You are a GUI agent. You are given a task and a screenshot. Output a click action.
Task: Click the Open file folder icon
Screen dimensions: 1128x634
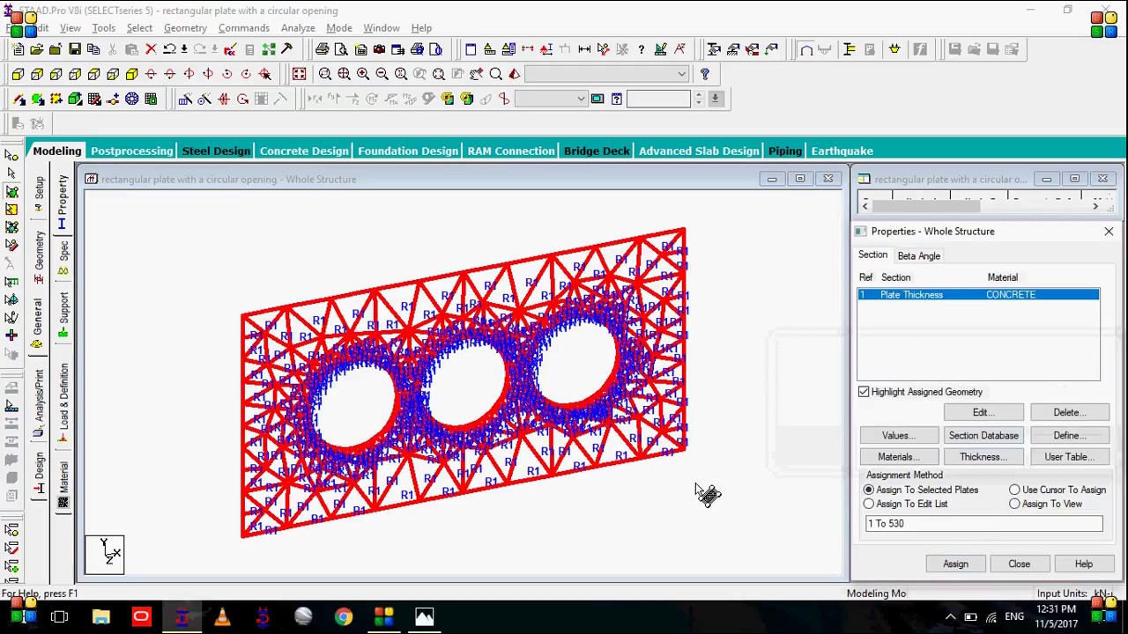coord(37,49)
